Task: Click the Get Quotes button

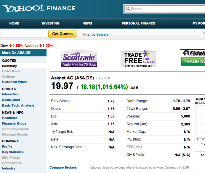Action: (63, 34)
